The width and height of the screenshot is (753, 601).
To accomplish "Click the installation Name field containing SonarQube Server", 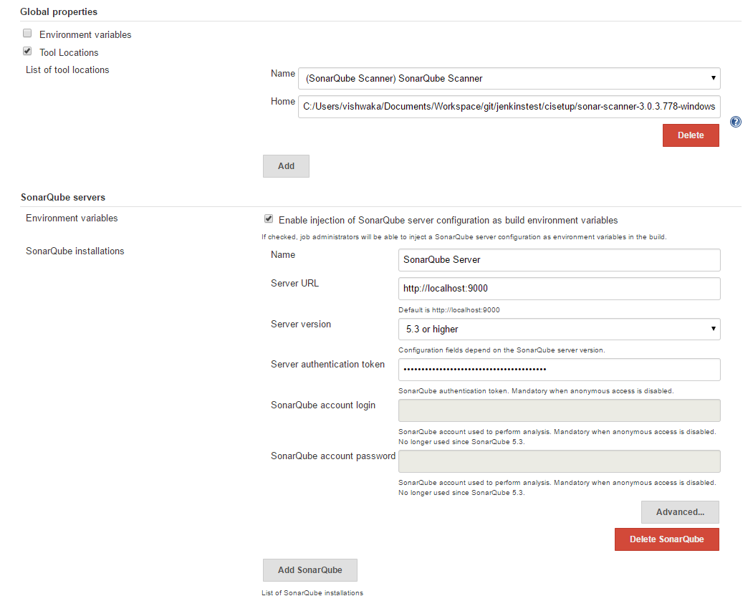I will coord(559,259).
